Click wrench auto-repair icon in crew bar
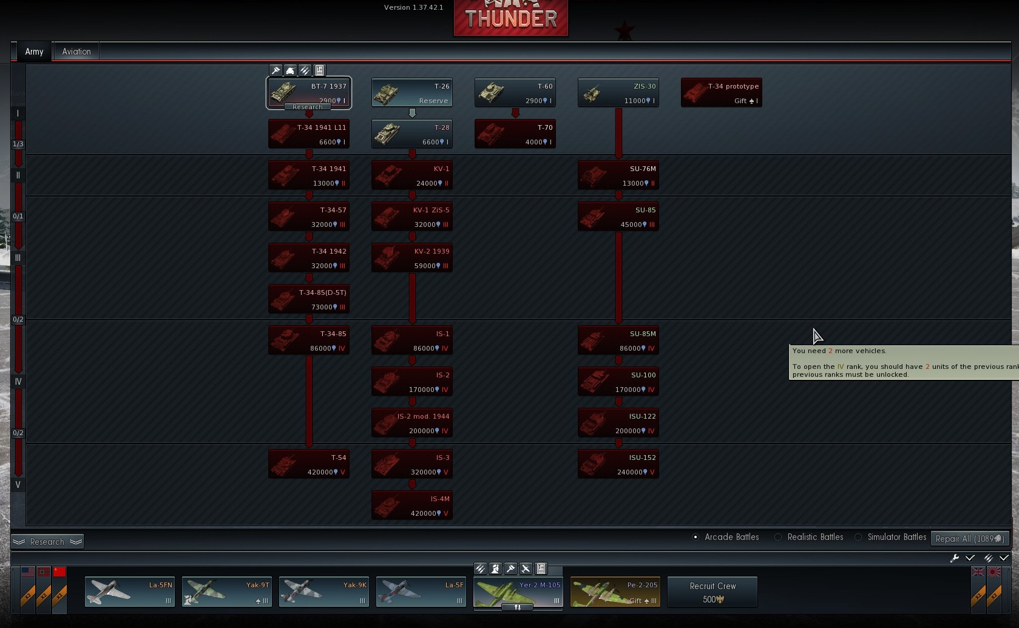 (955, 558)
